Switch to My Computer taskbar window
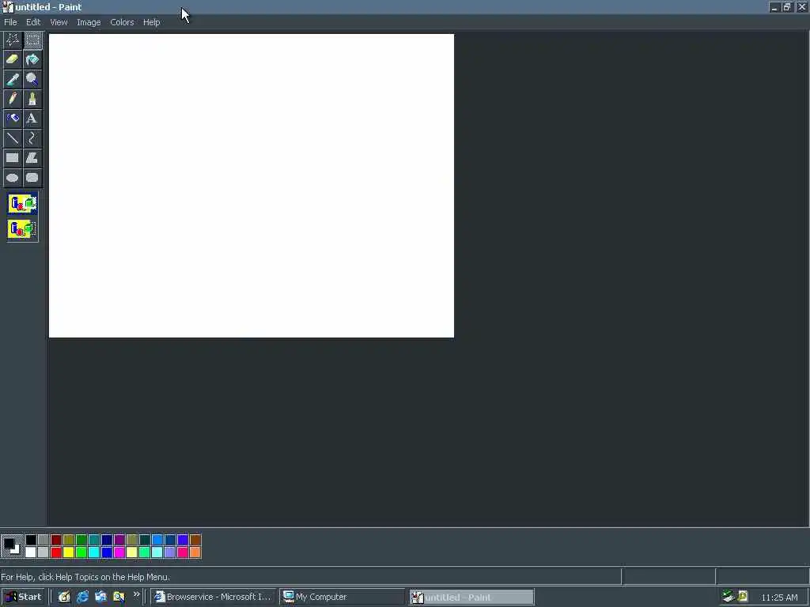Viewport: 810px width, 607px height. (342, 597)
